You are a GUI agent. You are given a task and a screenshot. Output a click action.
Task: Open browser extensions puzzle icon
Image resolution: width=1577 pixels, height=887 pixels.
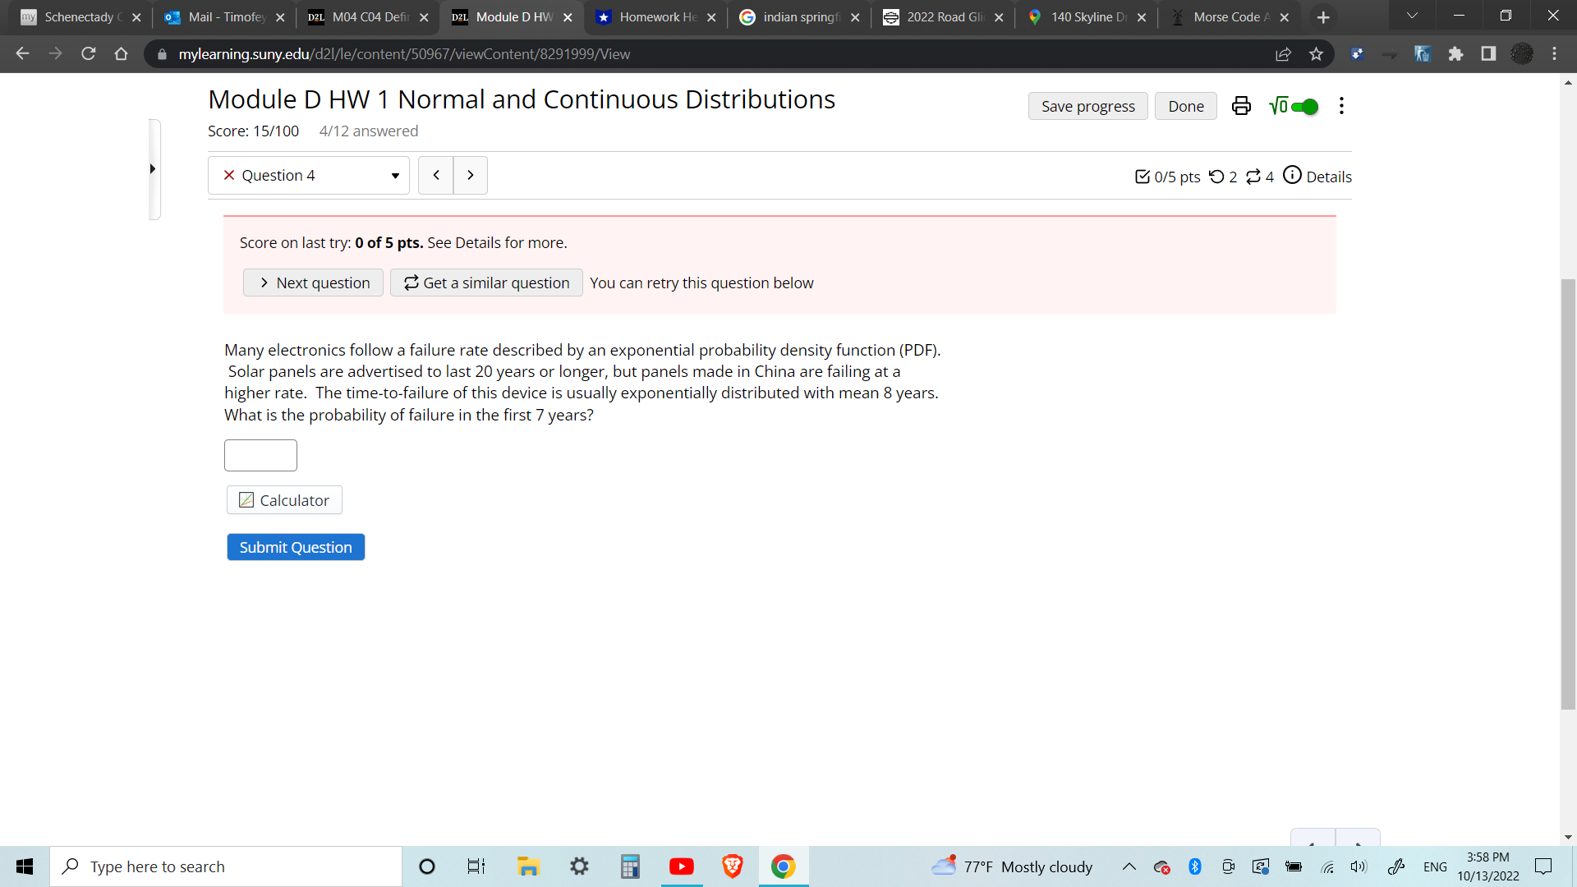(x=1455, y=54)
